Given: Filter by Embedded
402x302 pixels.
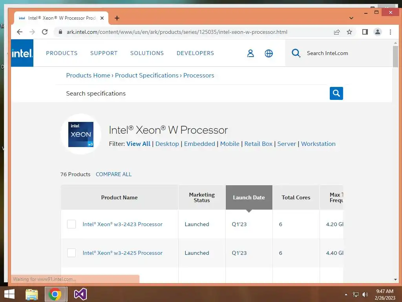Looking at the screenshot, I should (x=199, y=144).
